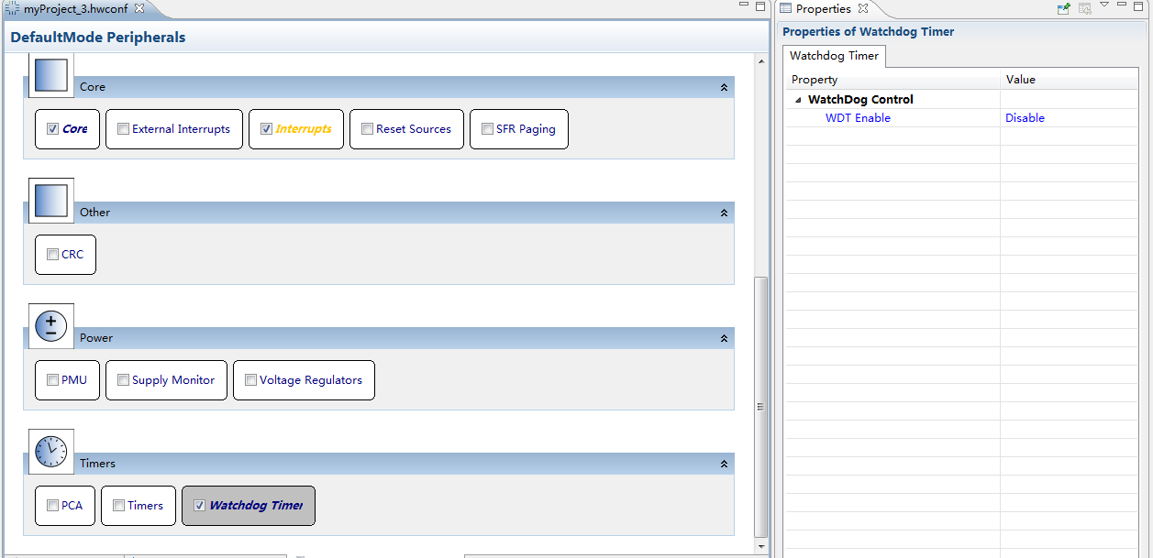Select the Watchdog Timer properties tab
Viewport: 1153px width, 558px height.
tap(834, 56)
